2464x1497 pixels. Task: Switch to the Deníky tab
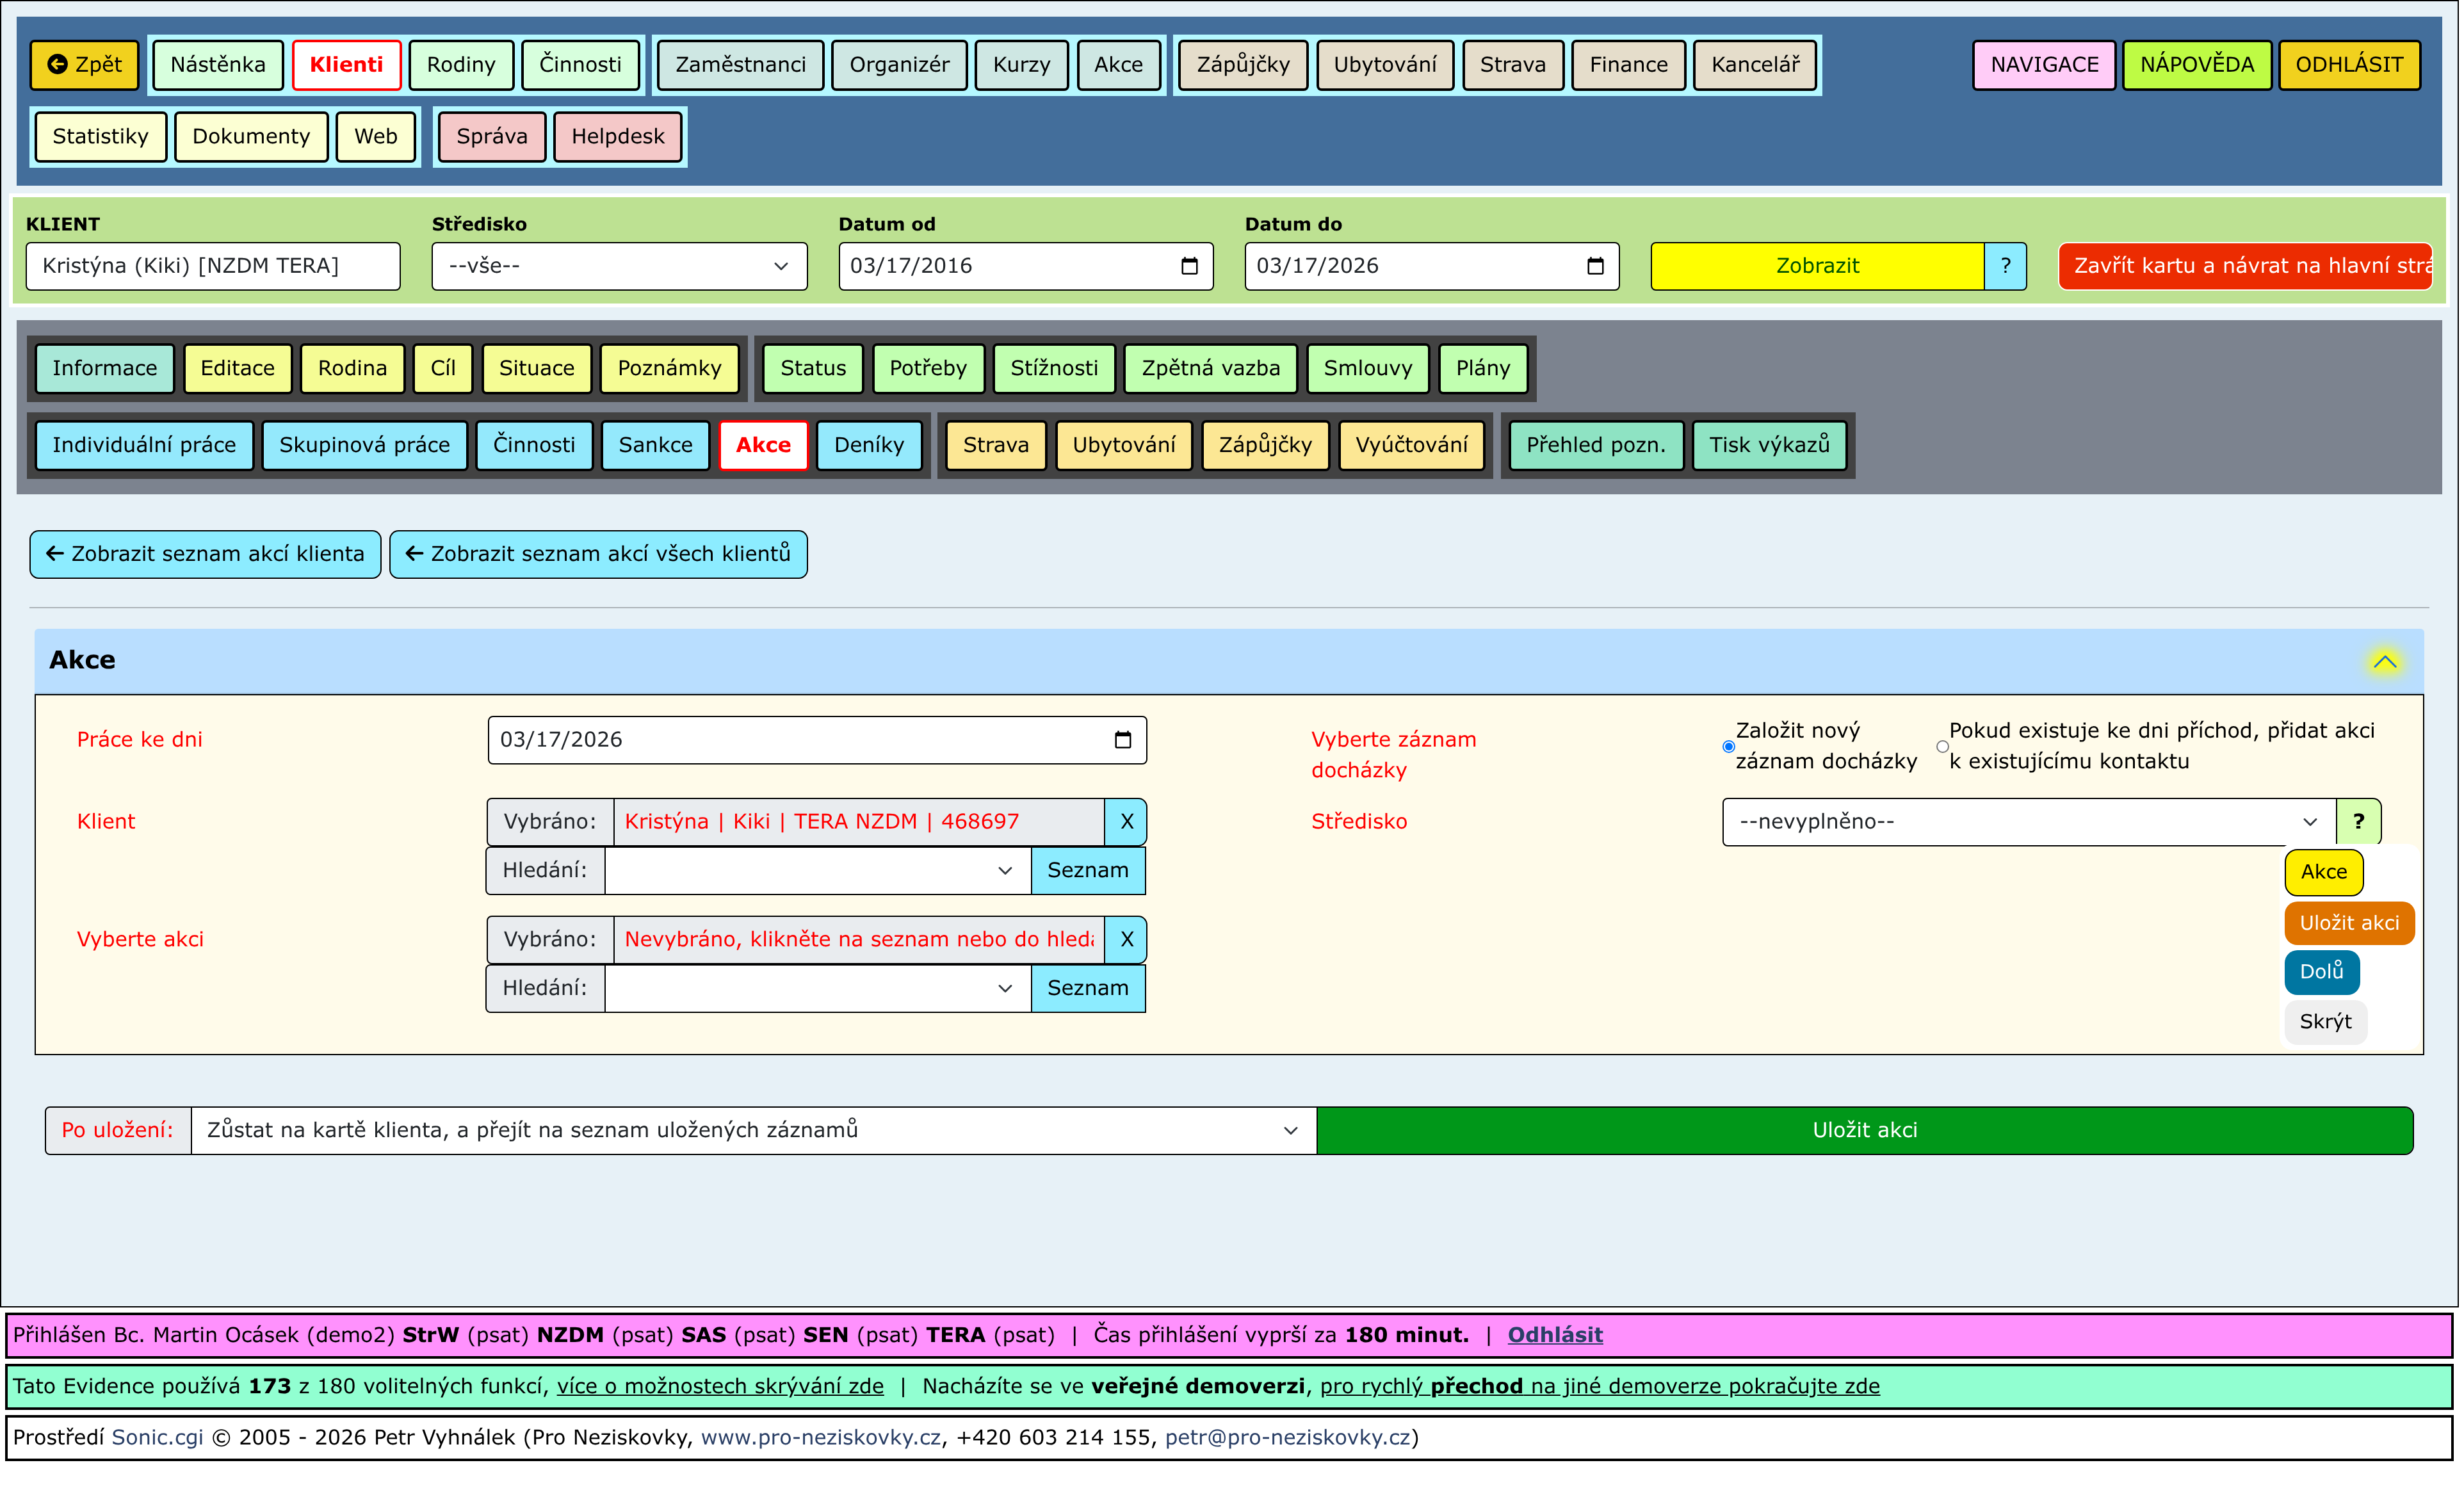click(870, 446)
